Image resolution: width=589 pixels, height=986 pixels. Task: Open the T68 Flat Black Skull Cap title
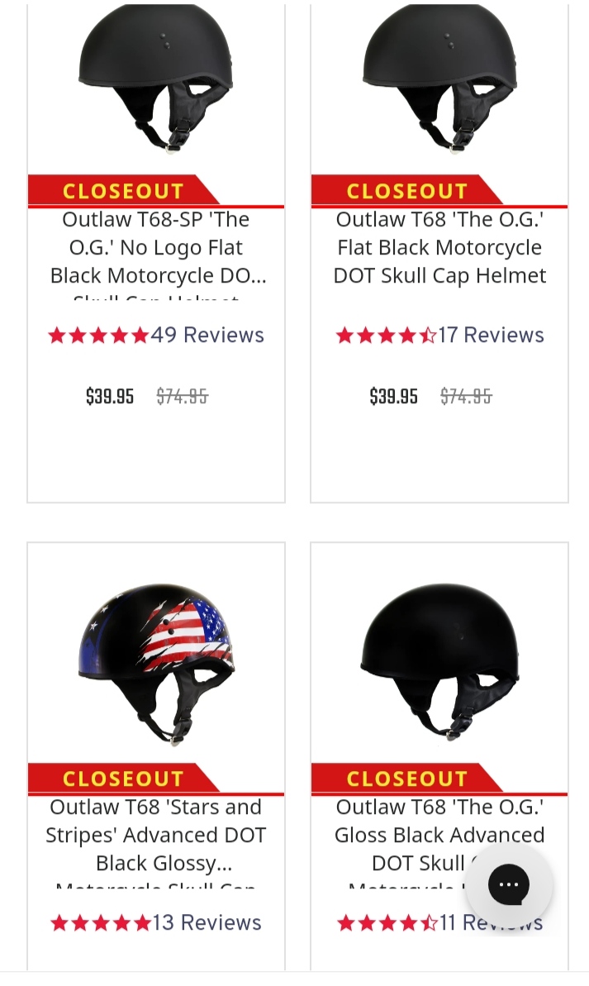pyautogui.click(x=439, y=247)
